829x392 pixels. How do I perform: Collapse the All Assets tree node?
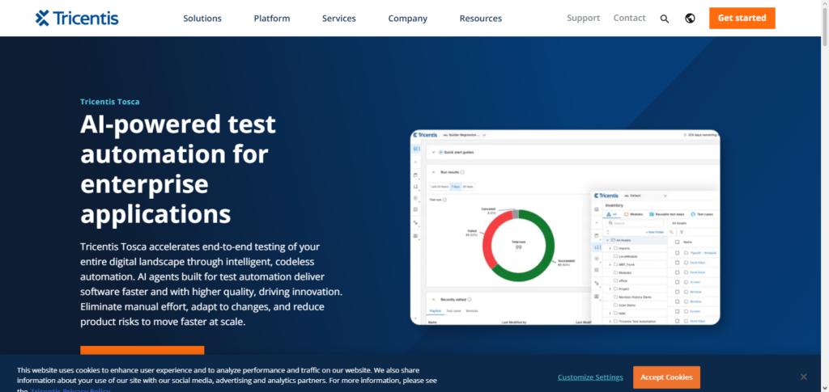pyautogui.click(x=607, y=240)
